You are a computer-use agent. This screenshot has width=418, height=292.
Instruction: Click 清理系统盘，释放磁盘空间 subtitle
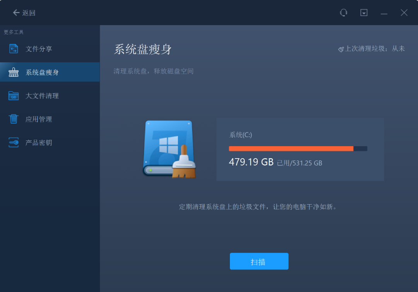(x=154, y=71)
